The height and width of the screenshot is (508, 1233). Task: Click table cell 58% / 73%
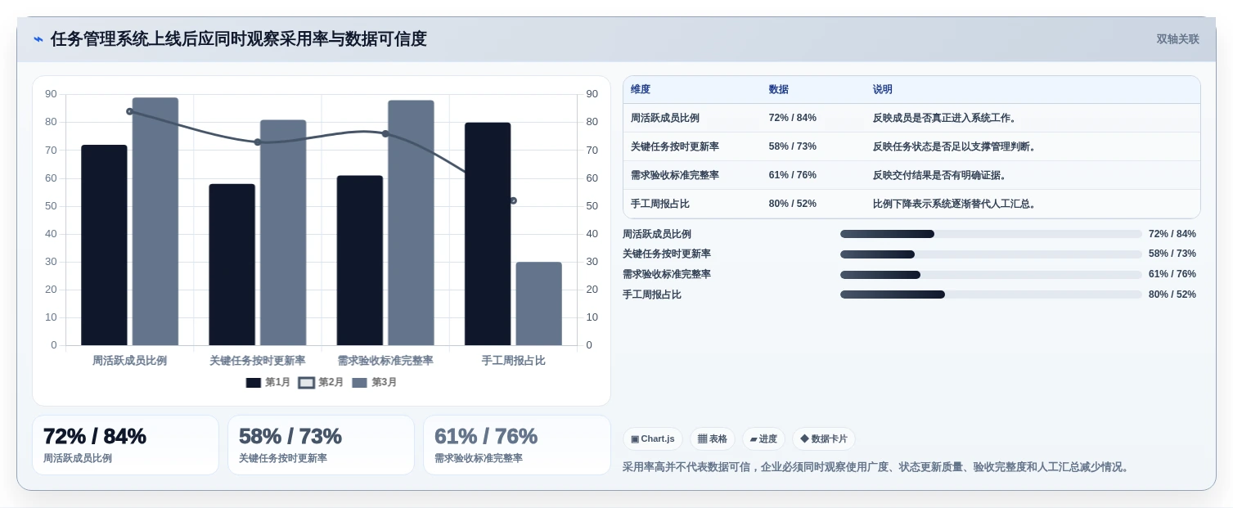tap(793, 146)
